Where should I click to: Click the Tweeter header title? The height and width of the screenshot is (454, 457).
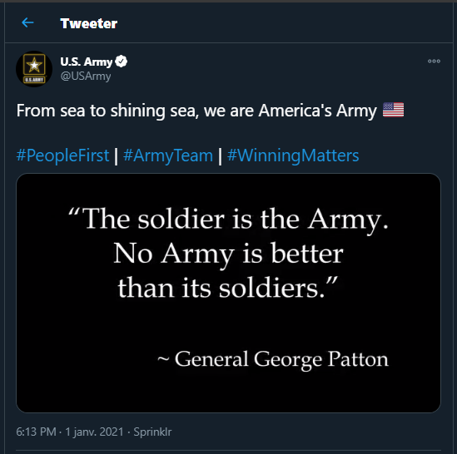[x=88, y=23]
